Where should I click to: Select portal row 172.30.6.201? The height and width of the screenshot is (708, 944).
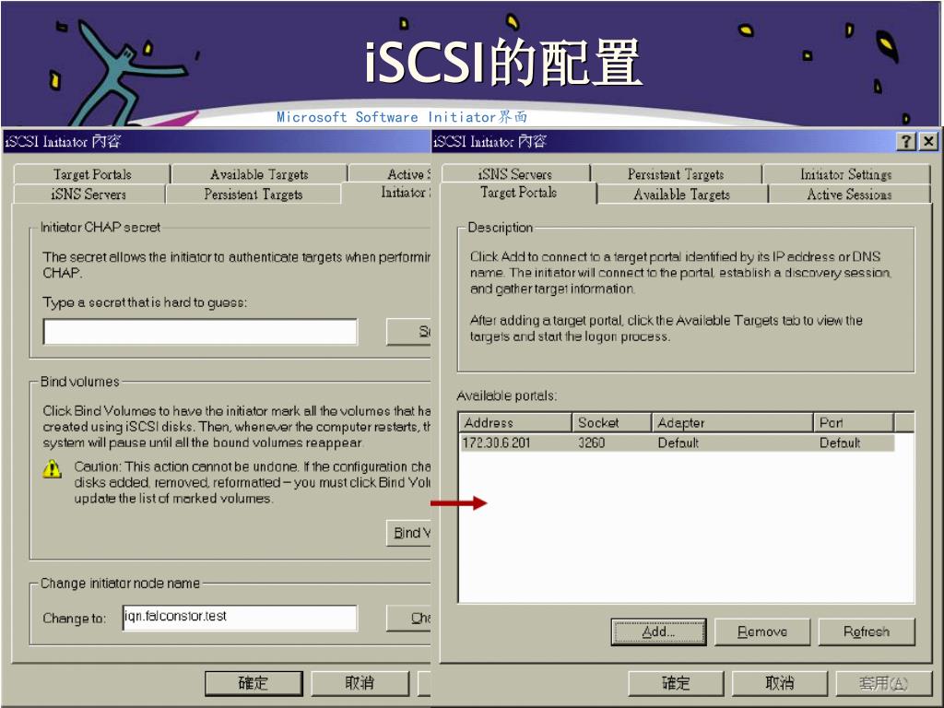677,443
